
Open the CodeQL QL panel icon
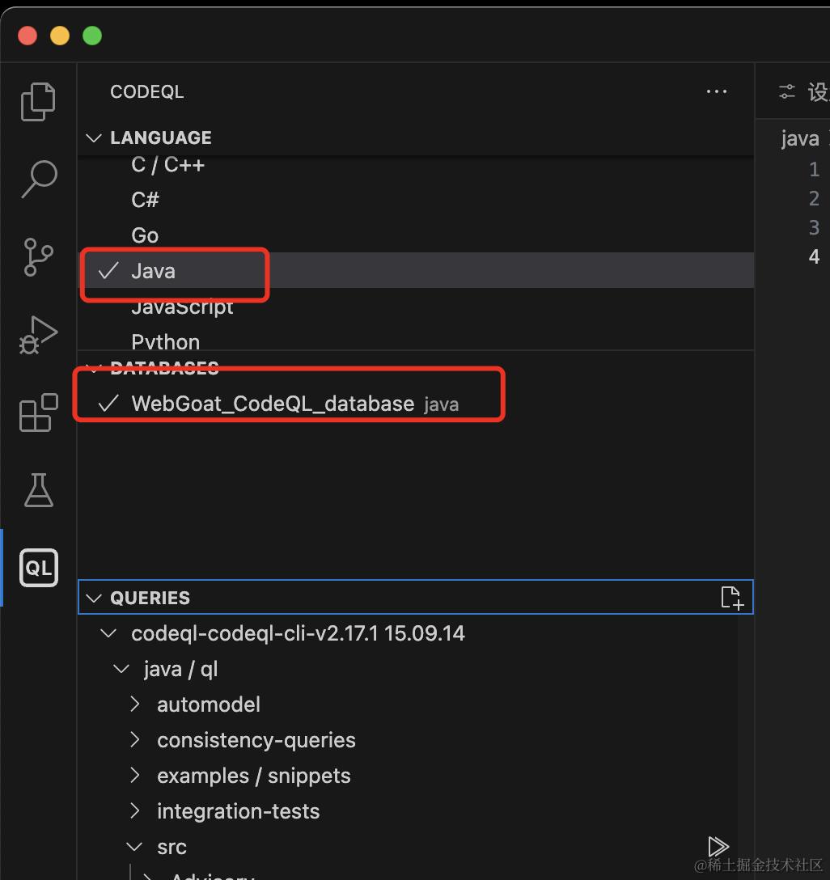38,567
